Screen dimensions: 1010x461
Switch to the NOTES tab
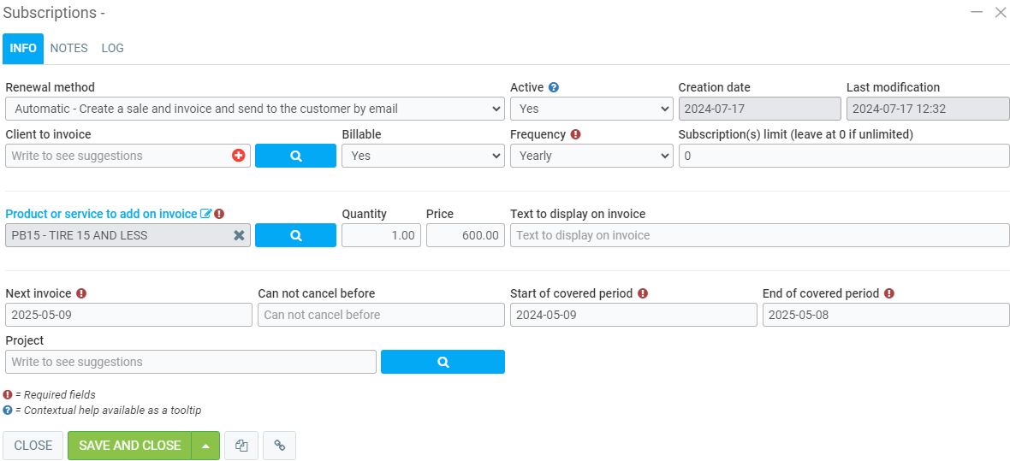[x=68, y=48]
